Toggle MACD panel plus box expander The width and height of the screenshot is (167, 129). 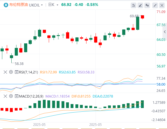click(x=16, y=96)
